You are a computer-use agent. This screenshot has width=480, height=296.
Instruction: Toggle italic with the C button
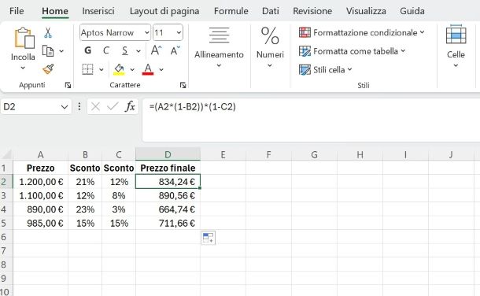[106, 50]
